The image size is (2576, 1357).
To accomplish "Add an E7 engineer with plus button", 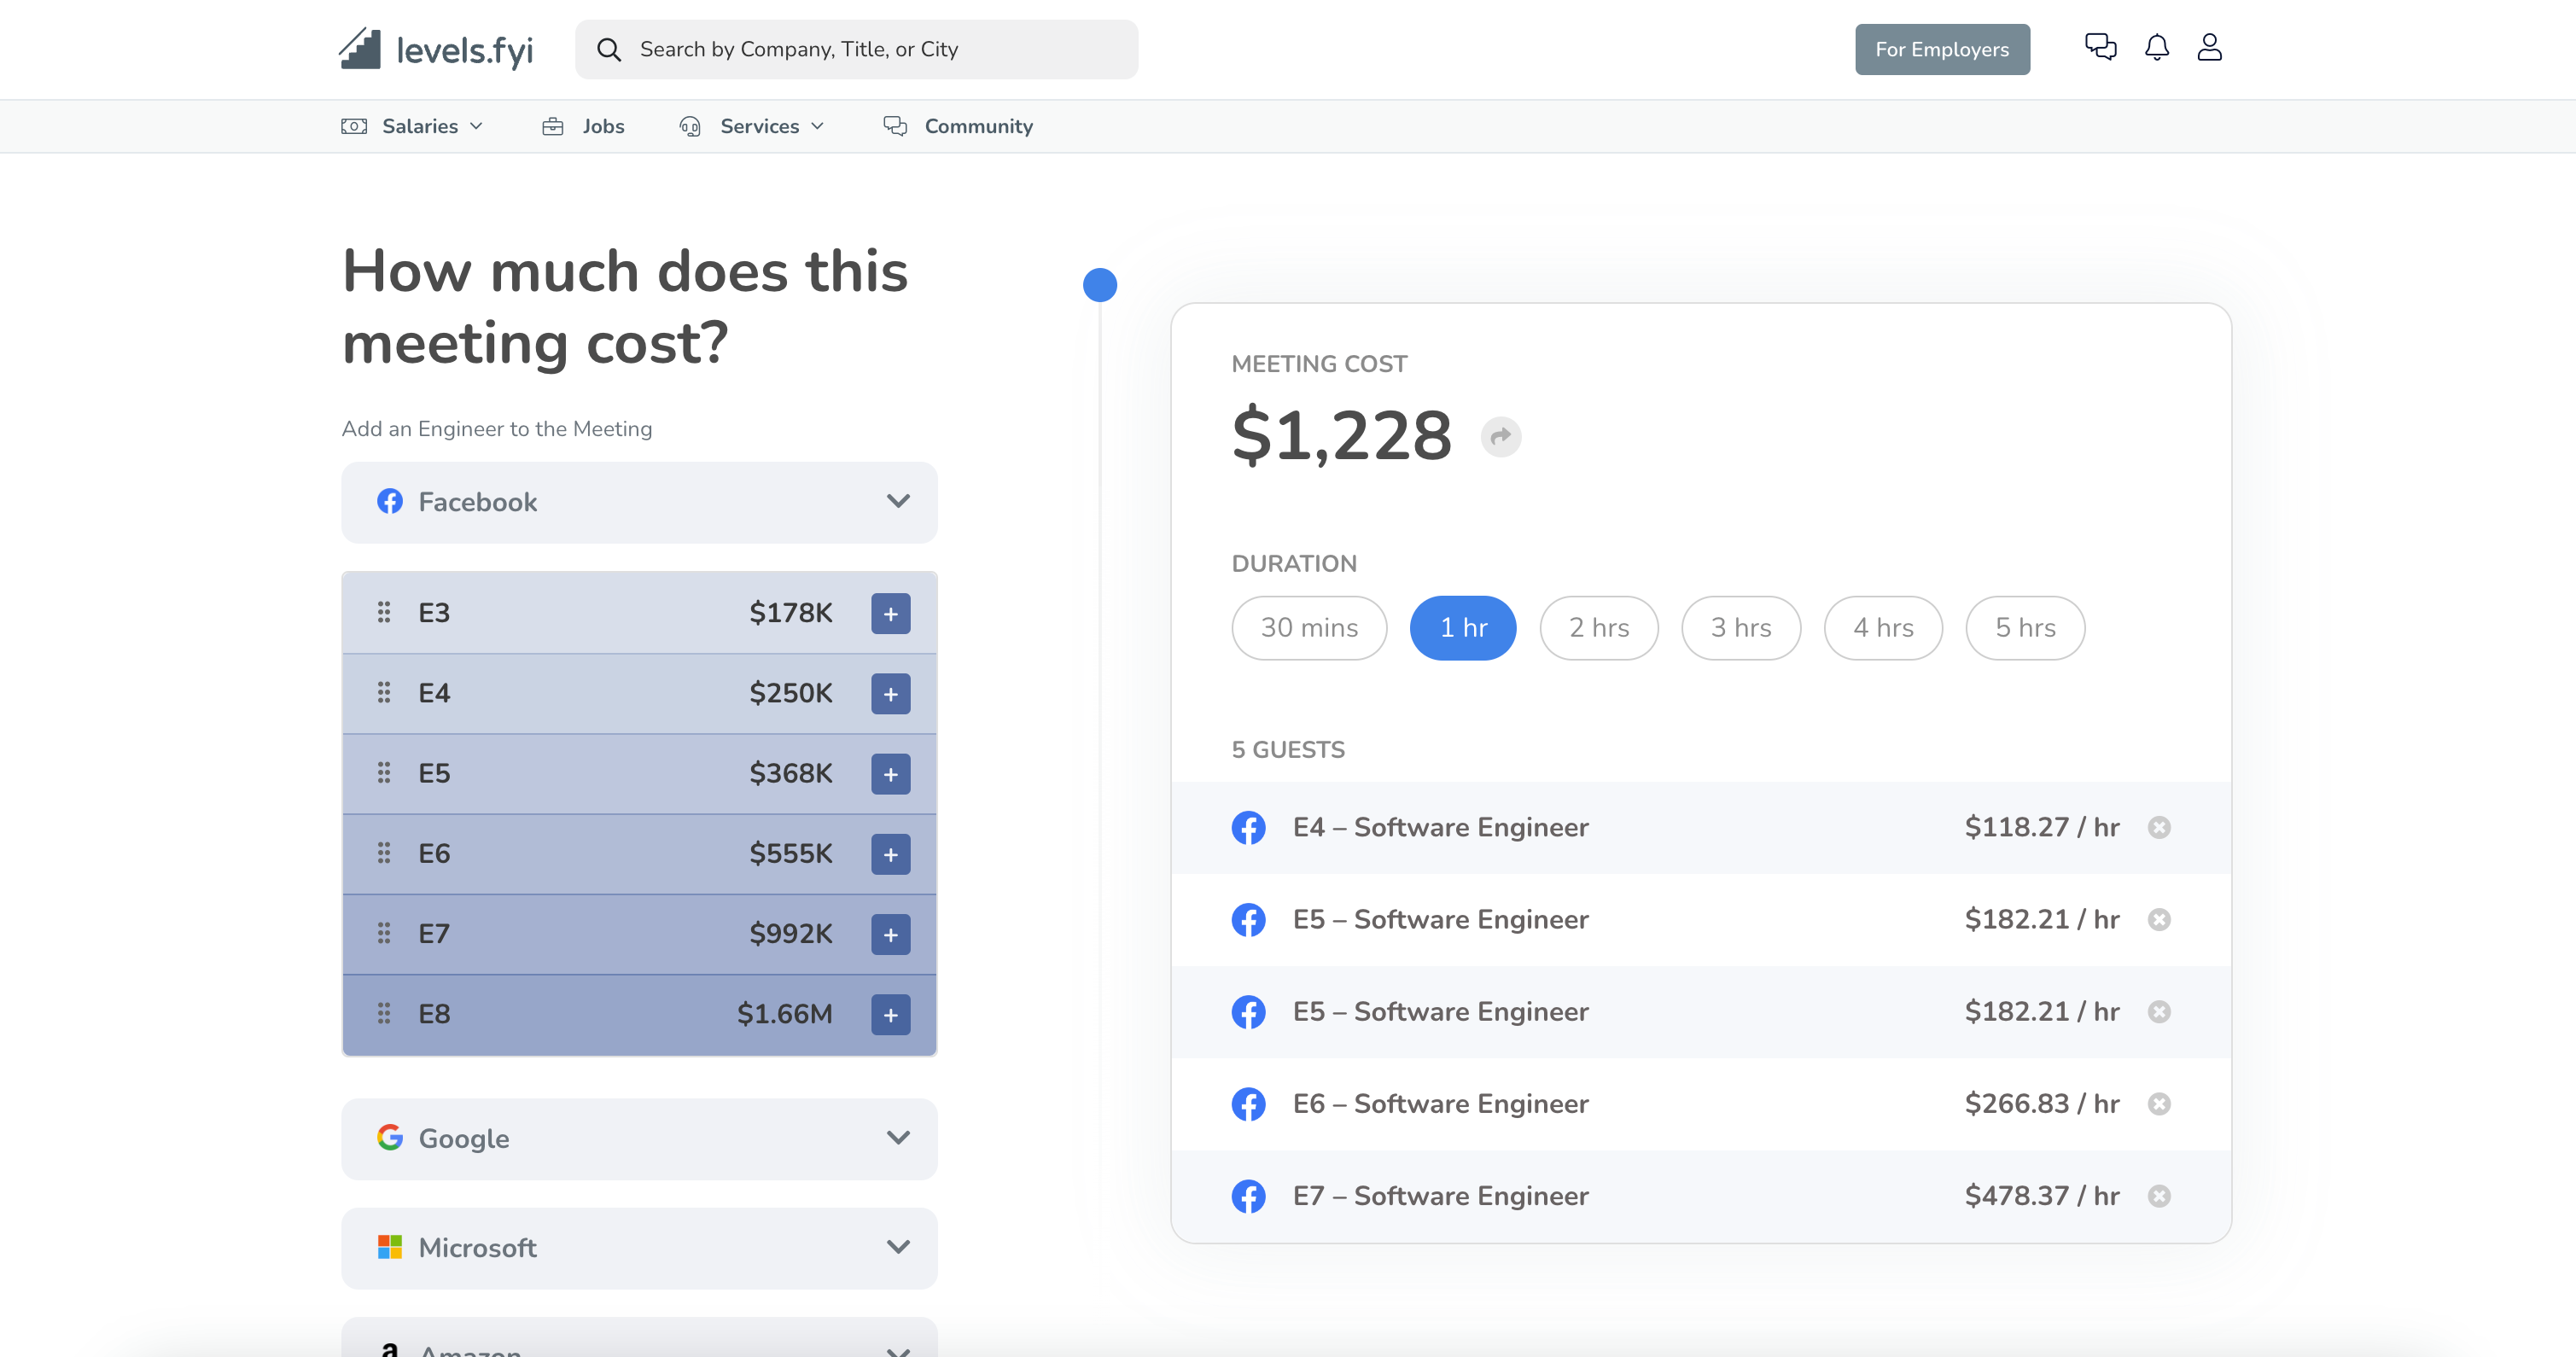I will coord(890,934).
